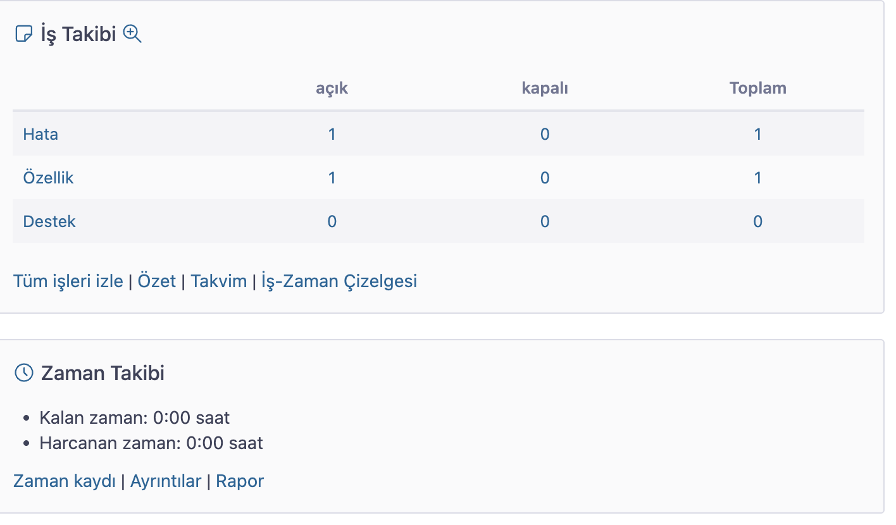The width and height of the screenshot is (896, 525).
Task: Click Zaman kaydı to log time
Action: 65,481
